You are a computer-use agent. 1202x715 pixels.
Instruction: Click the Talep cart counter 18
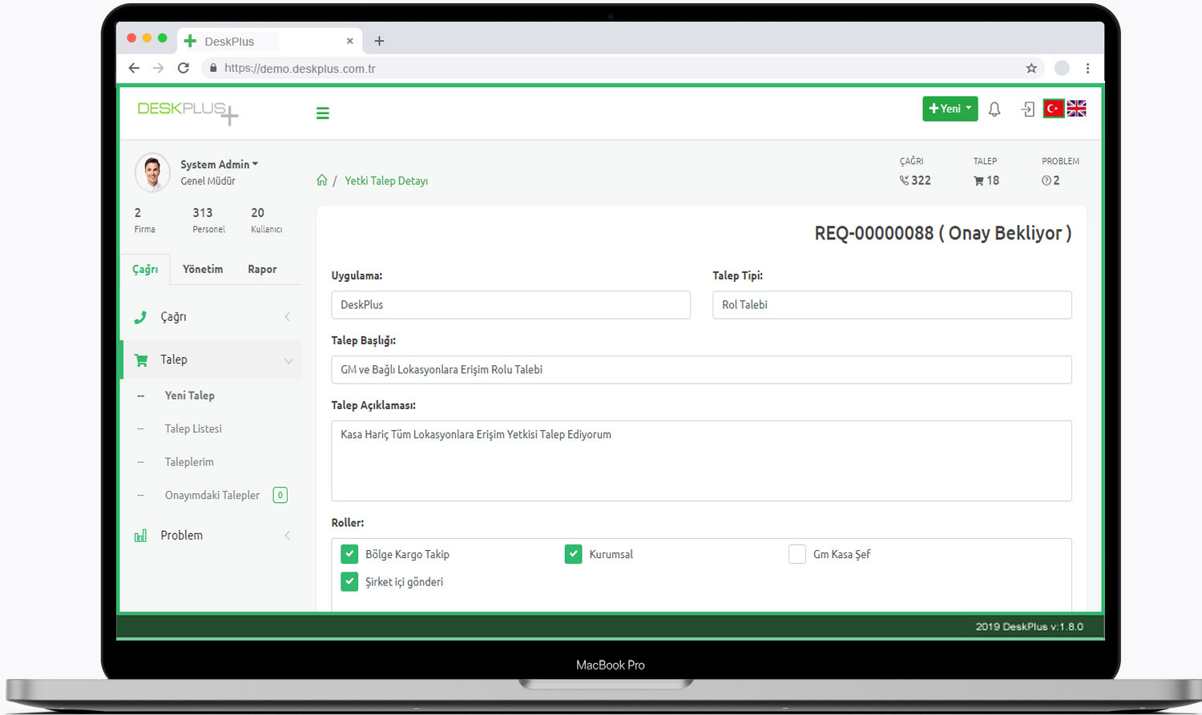coord(986,180)
